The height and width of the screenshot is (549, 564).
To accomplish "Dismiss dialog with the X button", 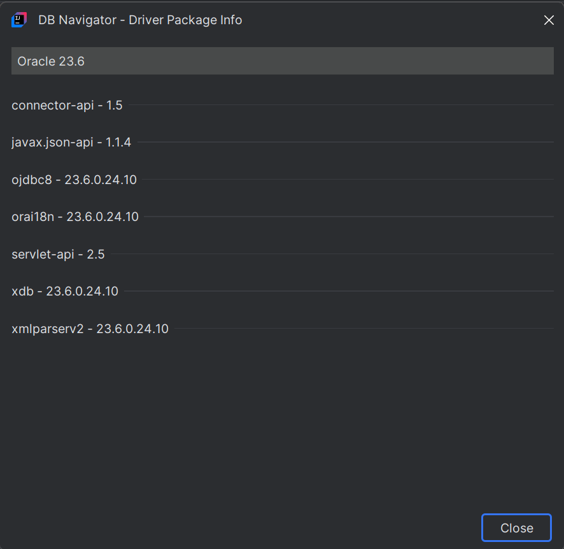I will coord(549,20).
